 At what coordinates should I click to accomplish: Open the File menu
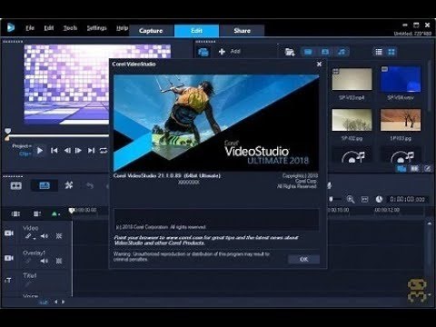pos(30,28)
